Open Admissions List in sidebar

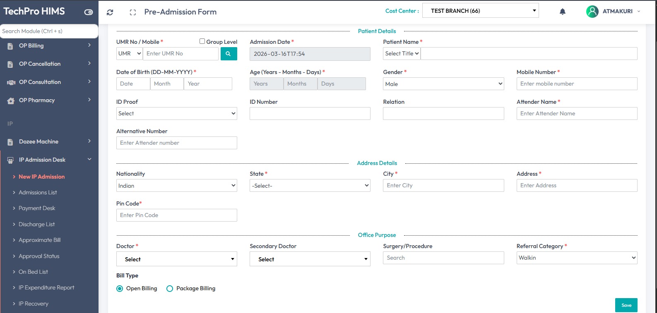[38, 192]
